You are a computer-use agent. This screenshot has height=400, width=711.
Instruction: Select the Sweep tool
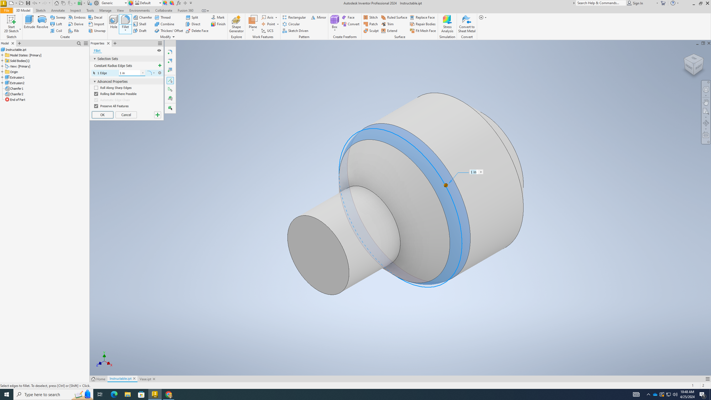click(x=58, y=17)
